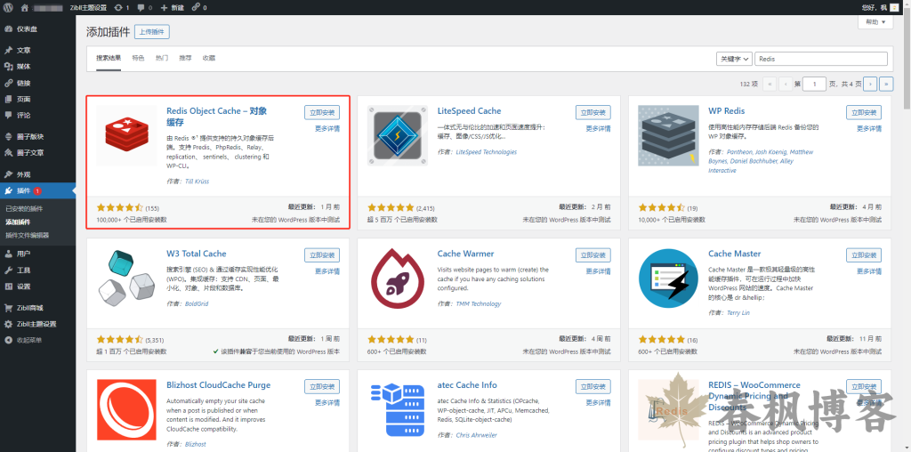This screenshot has height=452, width=911.
Task: Open author link LiteSpeed Technologies
Action: coord(487,152)
